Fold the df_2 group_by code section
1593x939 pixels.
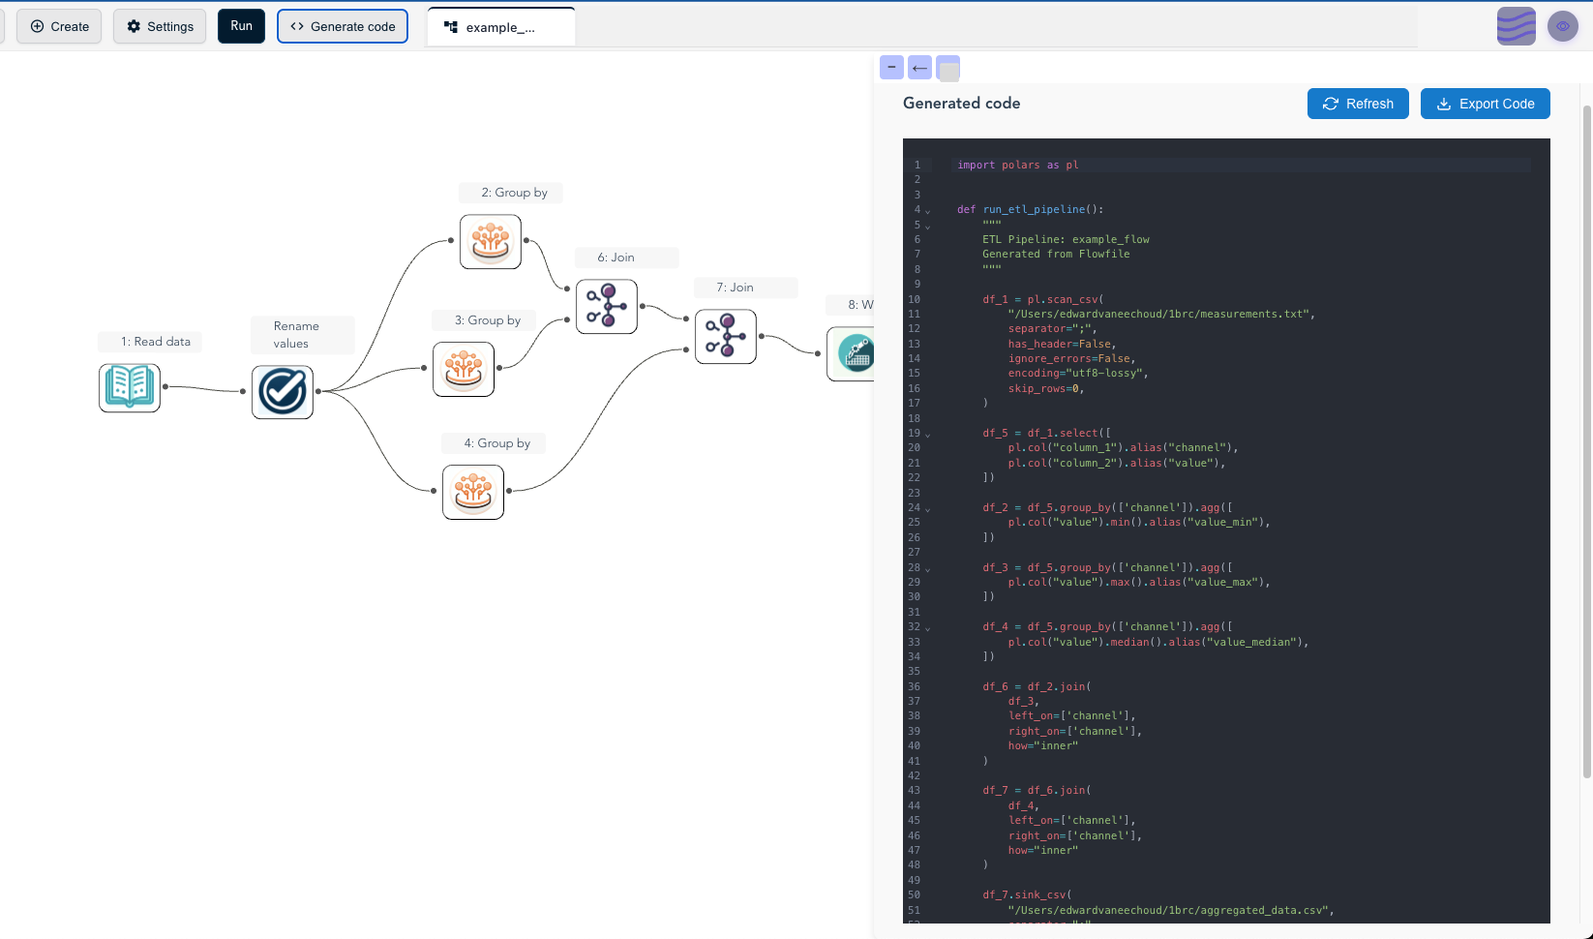pos(927,507)
